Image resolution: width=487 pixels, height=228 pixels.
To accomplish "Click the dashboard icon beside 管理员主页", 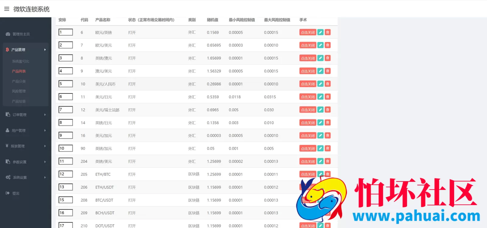I will [8, 34].
